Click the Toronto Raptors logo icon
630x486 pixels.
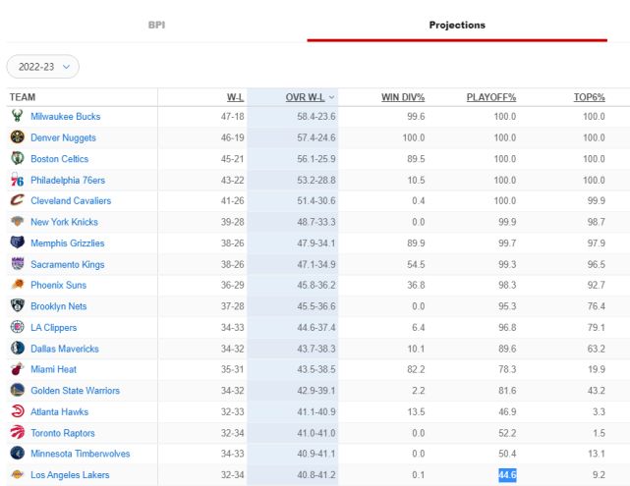[17, 433]
